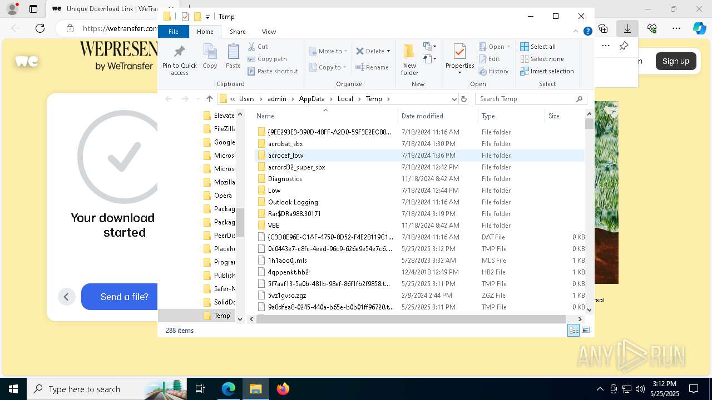The height and width of the screenshot is (400, 712).
Task: Switch to Large icons view in status bar
Action: [586, 330]
